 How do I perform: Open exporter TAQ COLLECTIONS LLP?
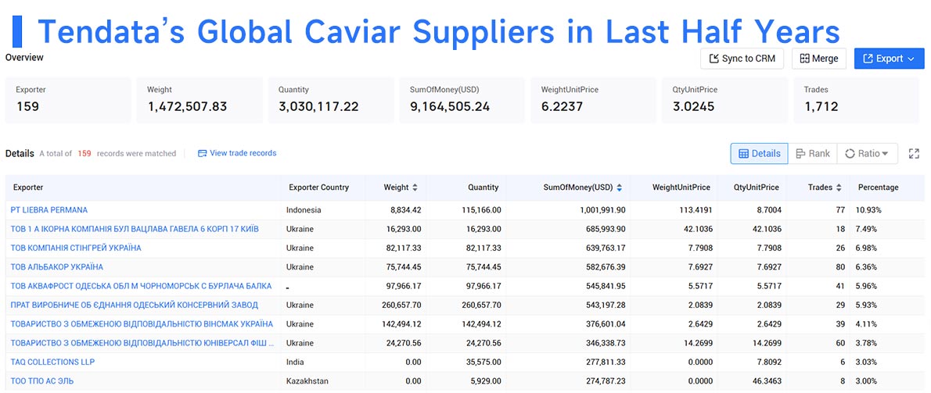[53, 362]
